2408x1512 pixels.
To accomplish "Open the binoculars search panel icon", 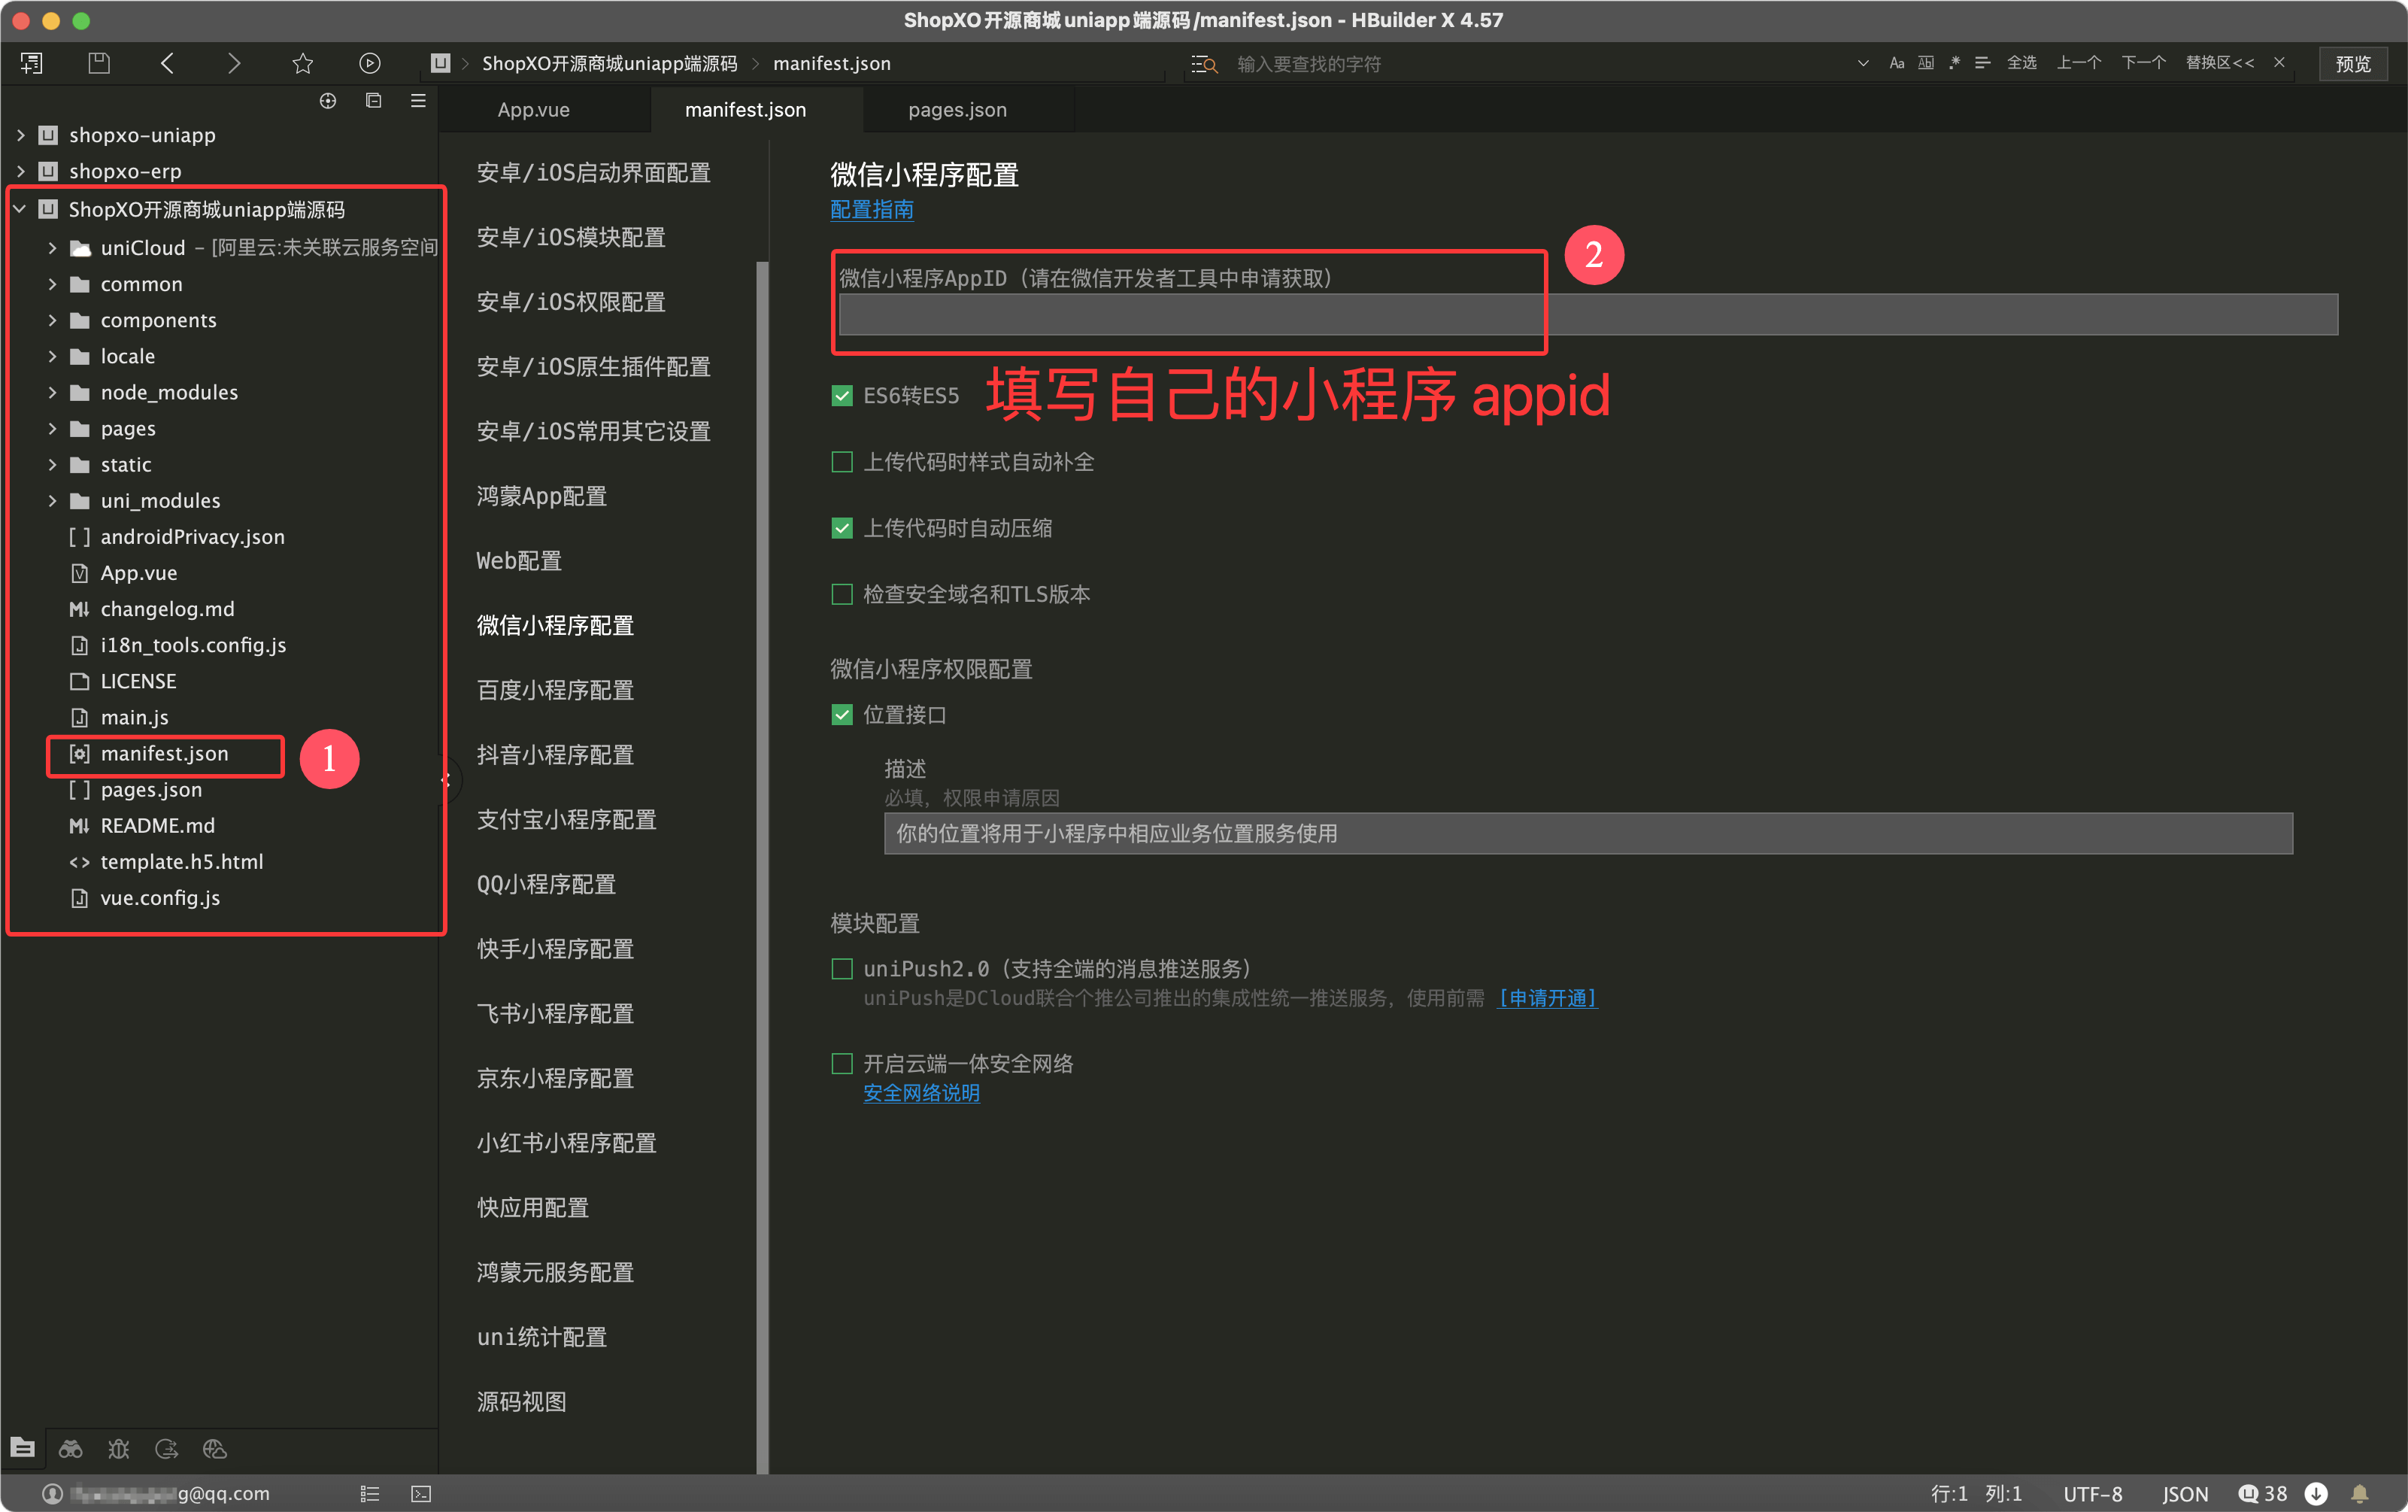I will (71, 1448).
